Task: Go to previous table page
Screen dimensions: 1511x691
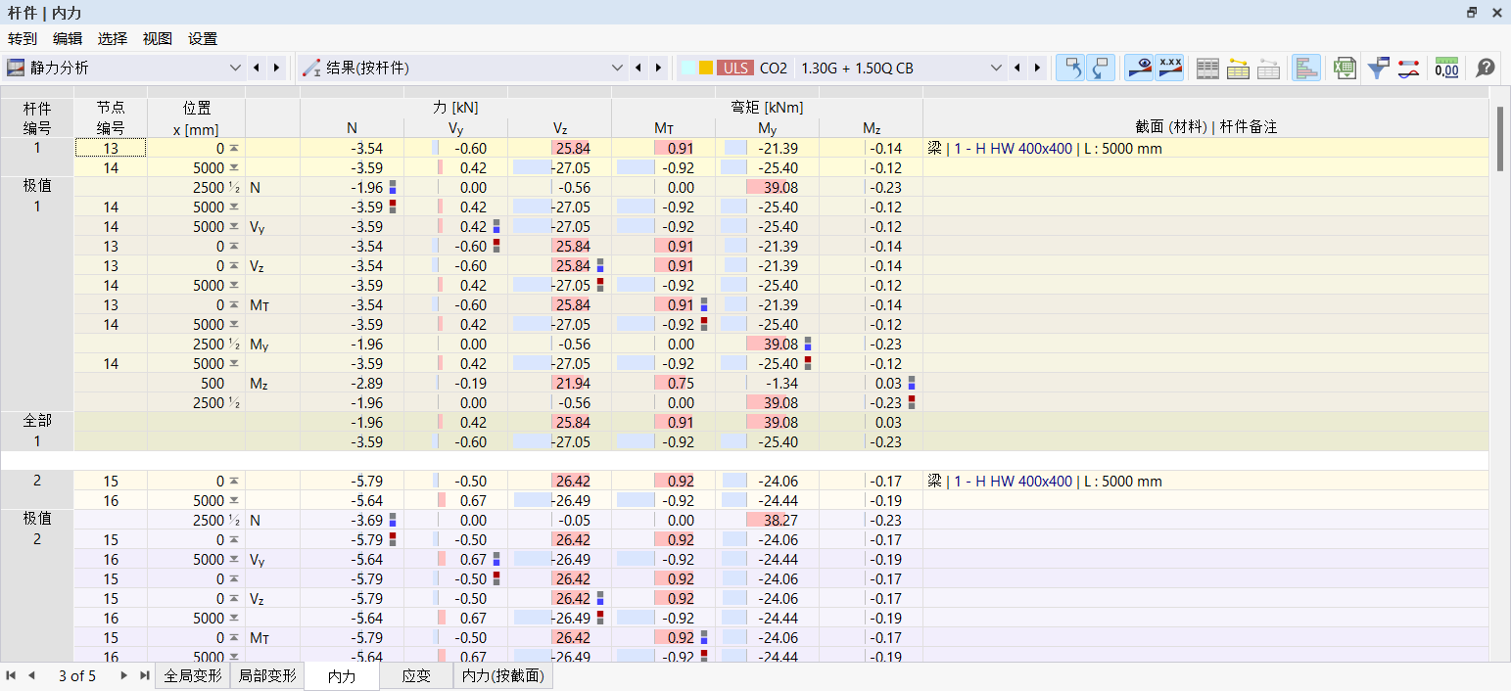Action: pyautogui.click(x=31, y=676)
